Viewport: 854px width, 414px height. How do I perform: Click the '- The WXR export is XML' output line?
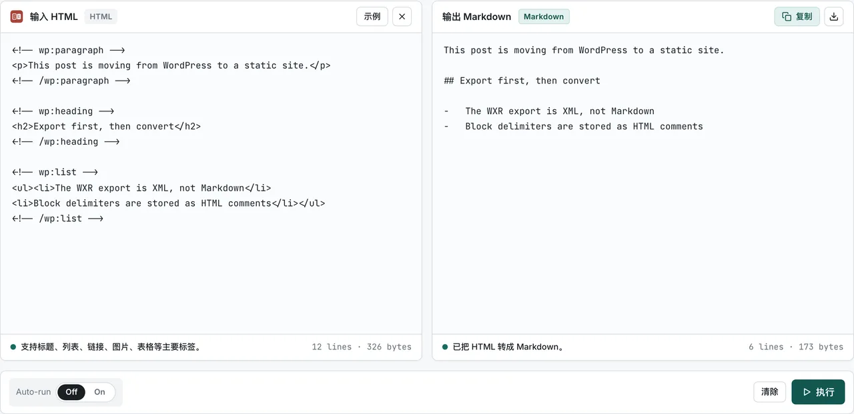click(549, 111)
